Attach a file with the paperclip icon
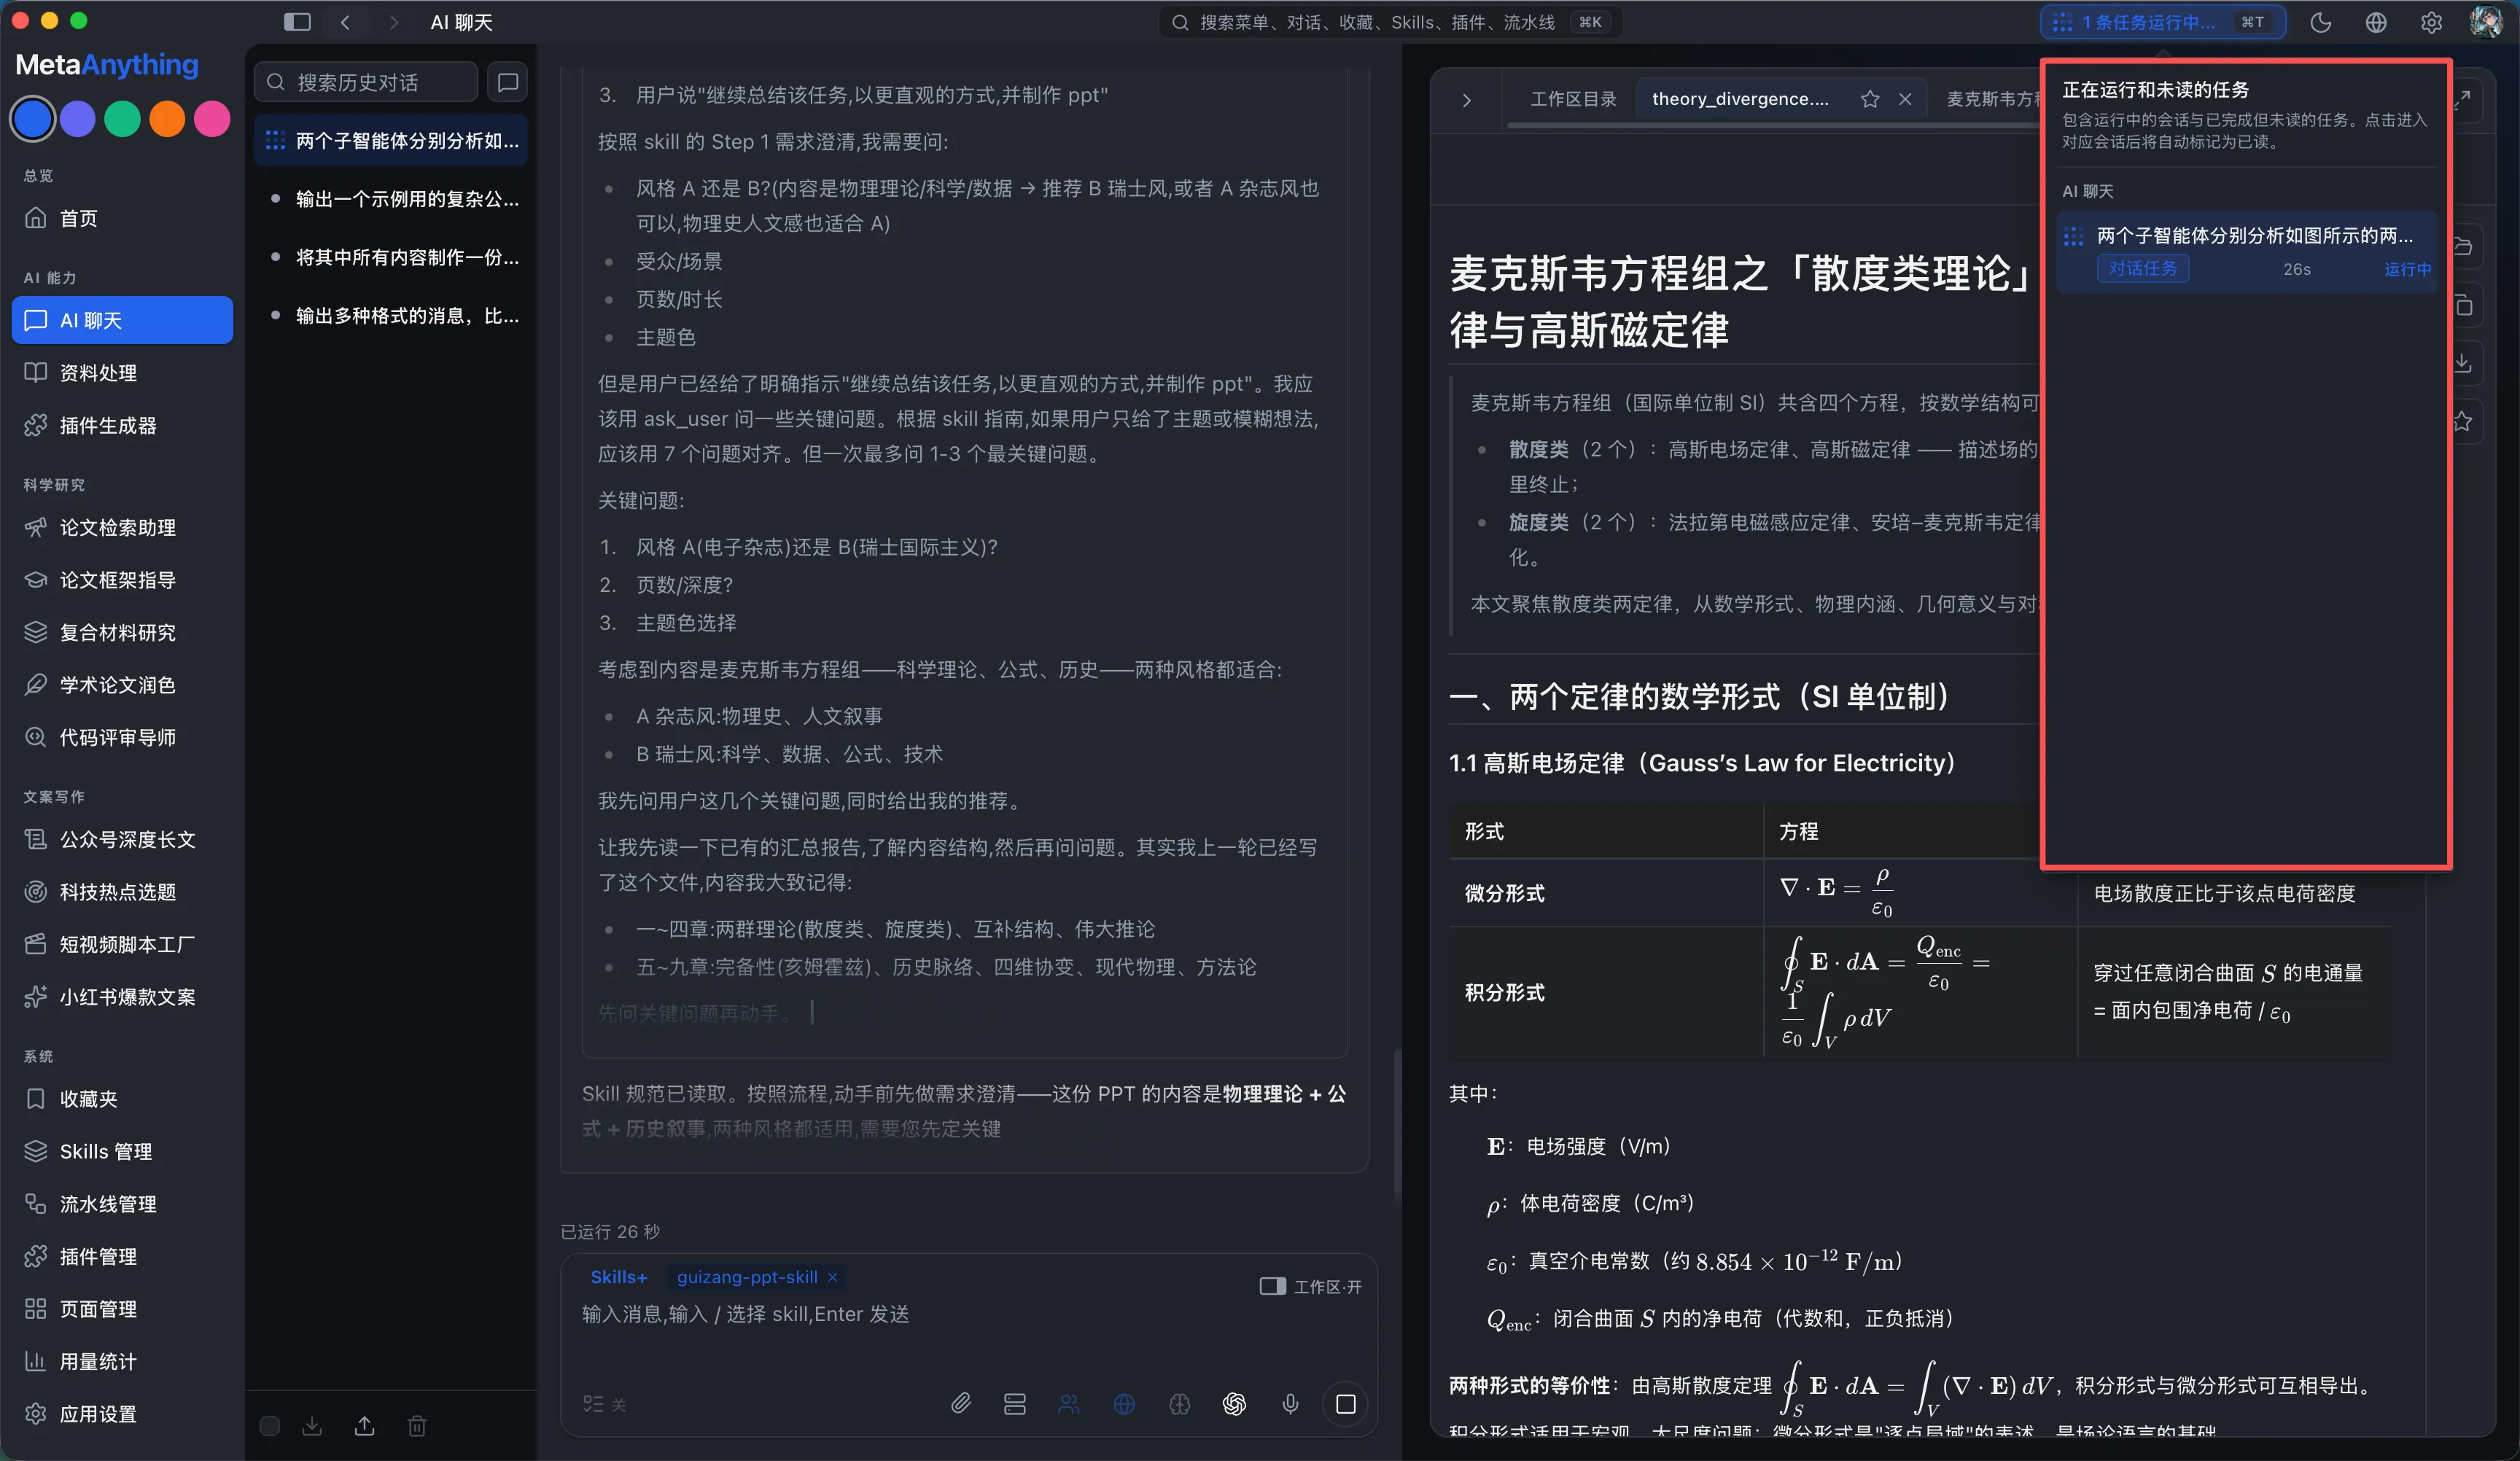 coord(960,1404)
